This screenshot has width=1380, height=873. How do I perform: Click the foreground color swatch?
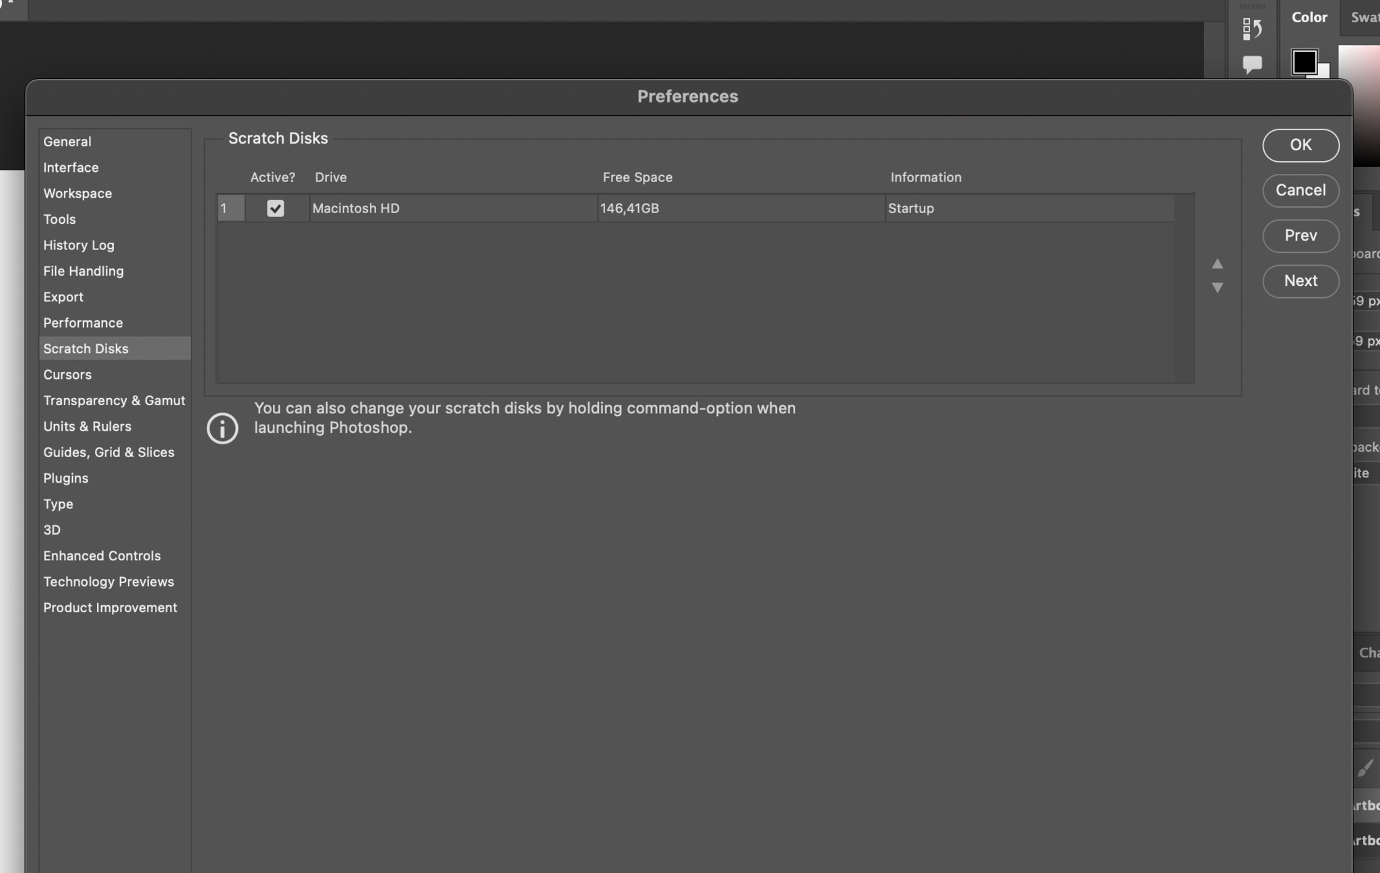pos(1304,62)
